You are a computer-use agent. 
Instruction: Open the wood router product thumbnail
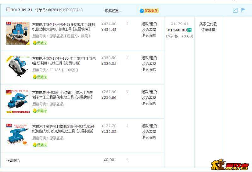point(18,33)
